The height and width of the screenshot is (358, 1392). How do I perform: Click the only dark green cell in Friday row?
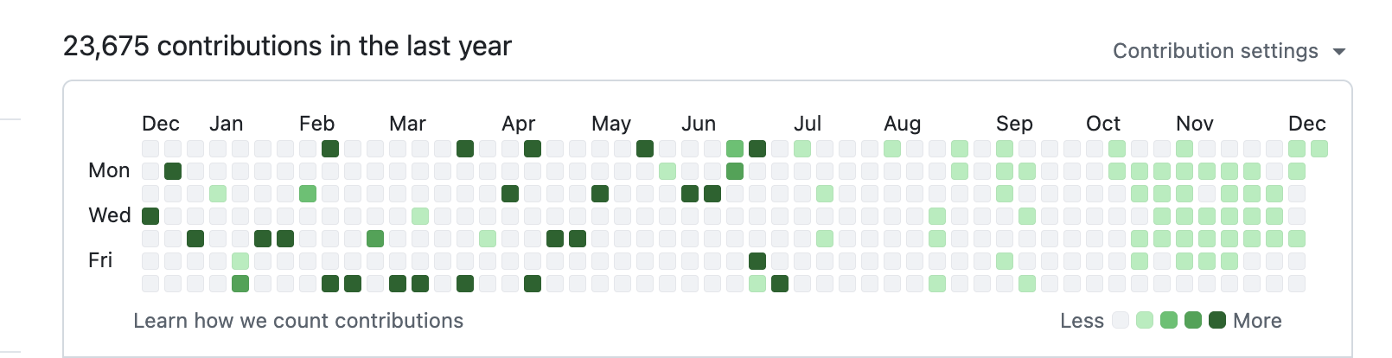757,260
